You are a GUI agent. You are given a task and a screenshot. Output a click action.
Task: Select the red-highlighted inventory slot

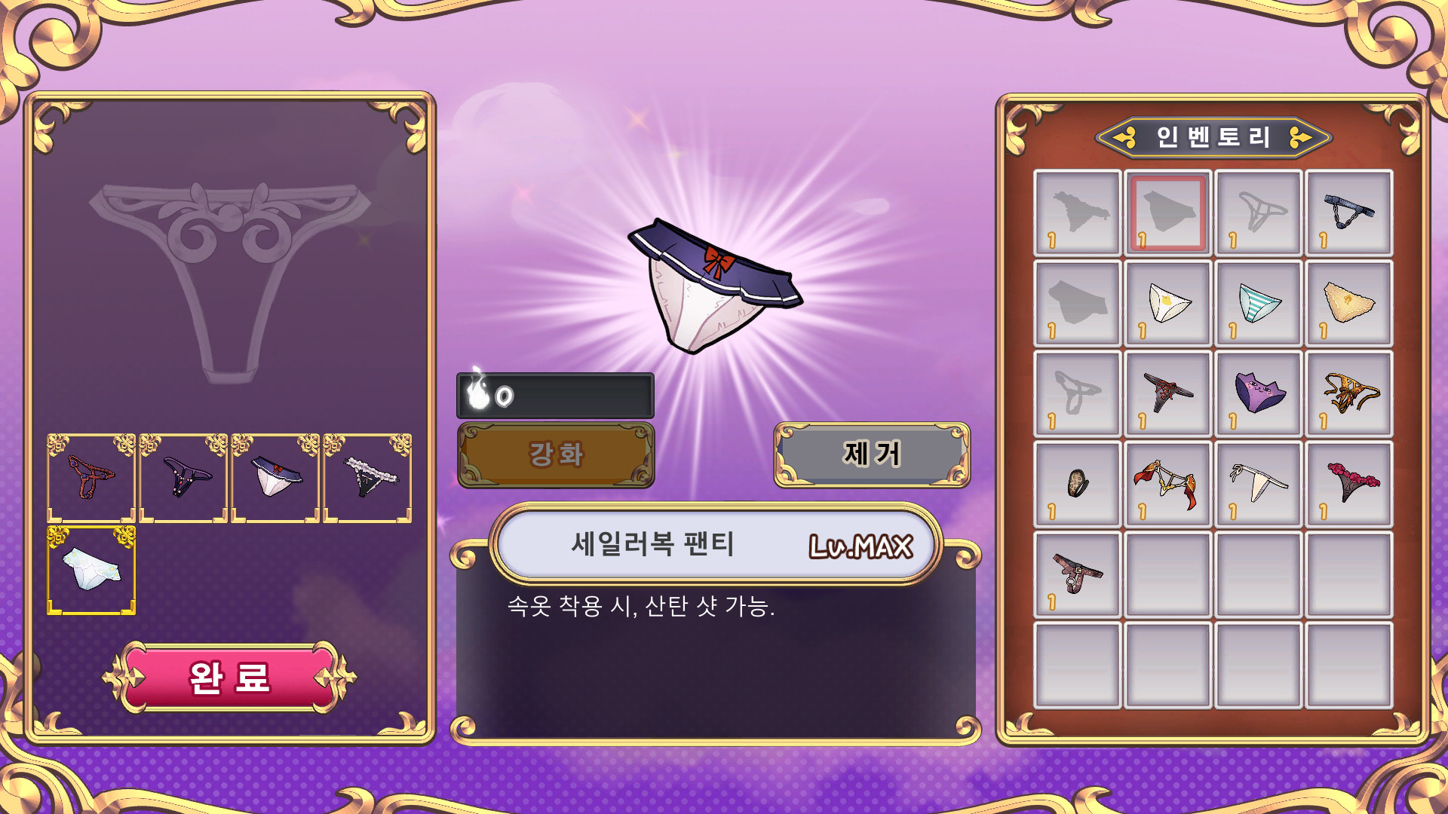1168,213
